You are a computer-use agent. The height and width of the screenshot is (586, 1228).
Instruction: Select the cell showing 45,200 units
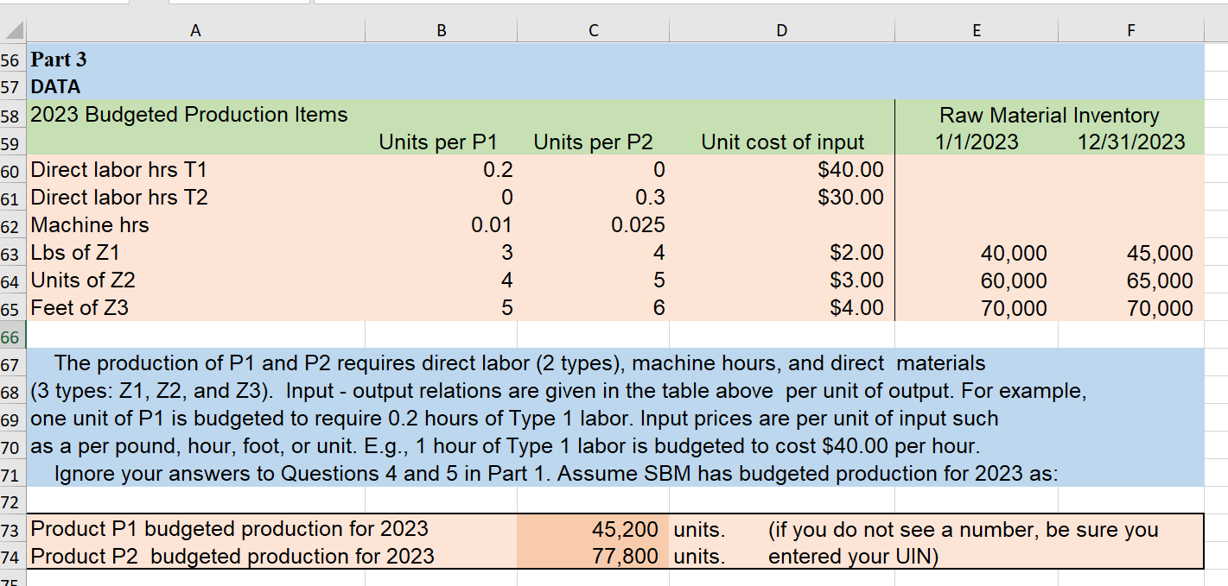tap(594, 529)
